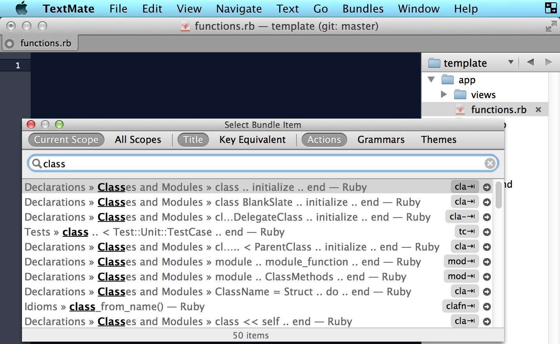The height and width of the screenshot is (344, 560).
Task: Clear the class search text
Action: 490,163
